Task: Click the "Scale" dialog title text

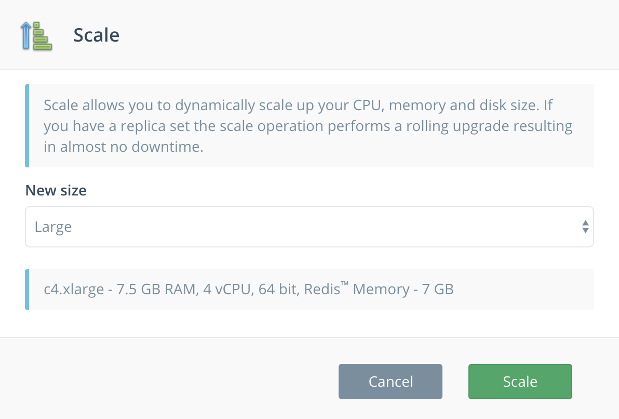Action: pyautogui.click(x=97, y=35)
